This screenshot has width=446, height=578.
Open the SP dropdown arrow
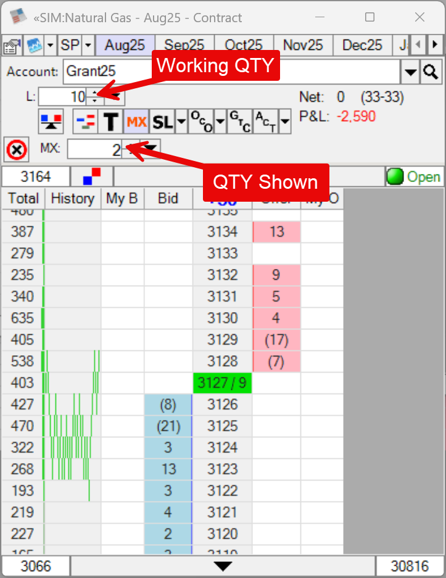coord(88,46)
